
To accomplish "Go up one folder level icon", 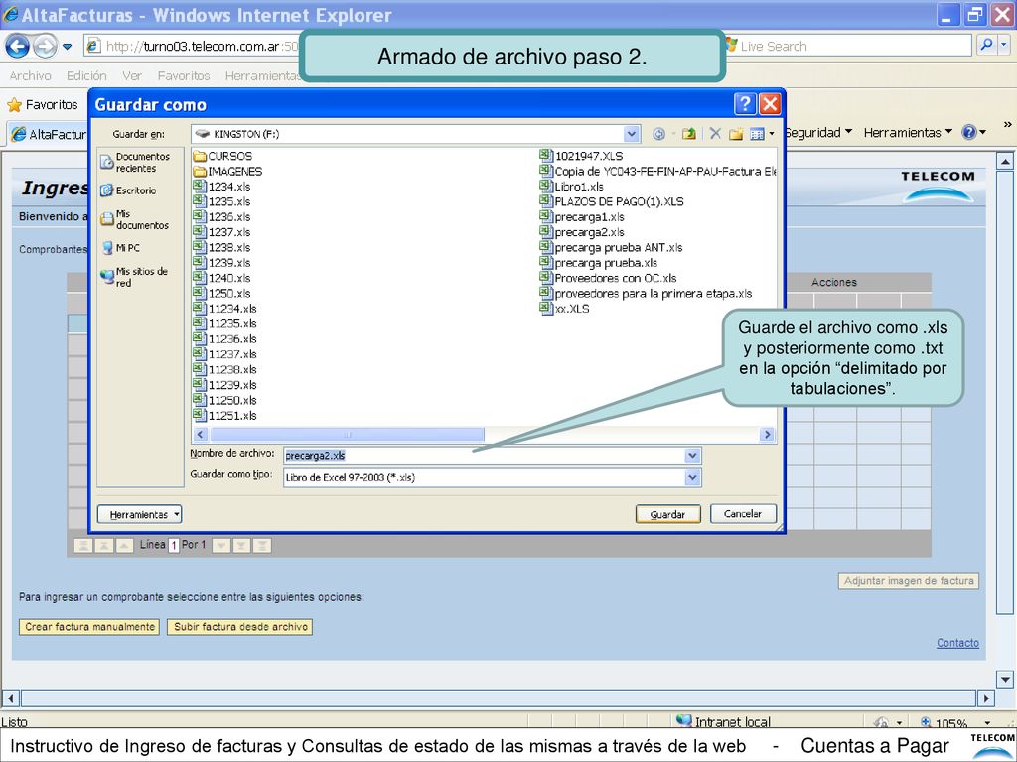I will click(689, 134).
